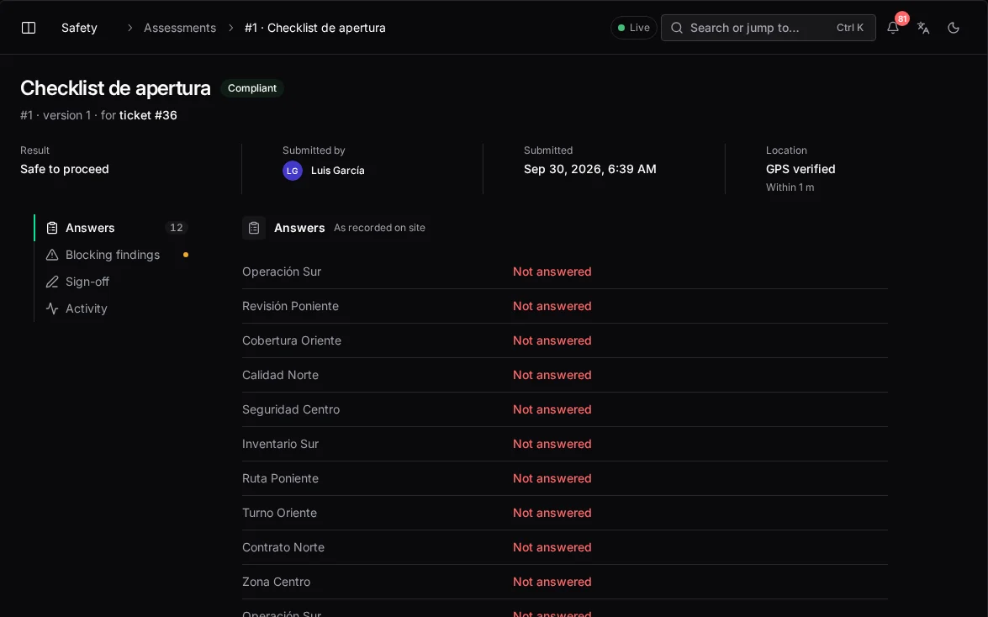Click the Answers clipboard icon in sidebar
This screenshot has height=617, width=988.
coord(52,228)
